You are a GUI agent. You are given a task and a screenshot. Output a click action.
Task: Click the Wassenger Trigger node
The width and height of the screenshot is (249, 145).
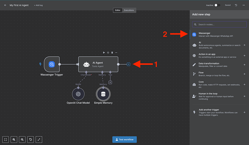click(x=52, y=65)
